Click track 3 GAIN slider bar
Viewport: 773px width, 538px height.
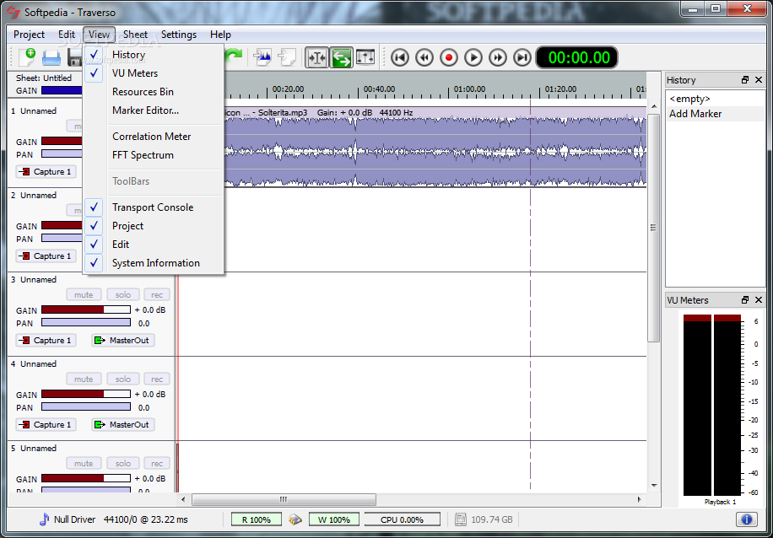86,309
